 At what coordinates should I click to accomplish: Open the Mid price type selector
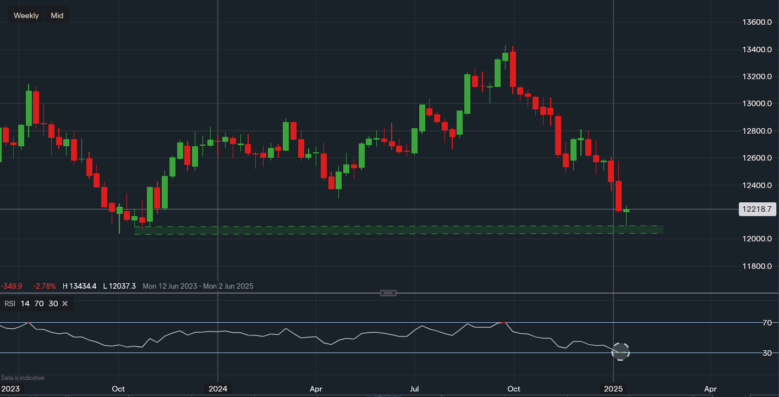(x=57, y=15)
